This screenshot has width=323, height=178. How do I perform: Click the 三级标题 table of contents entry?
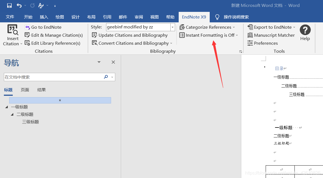[x=297, y=95]
